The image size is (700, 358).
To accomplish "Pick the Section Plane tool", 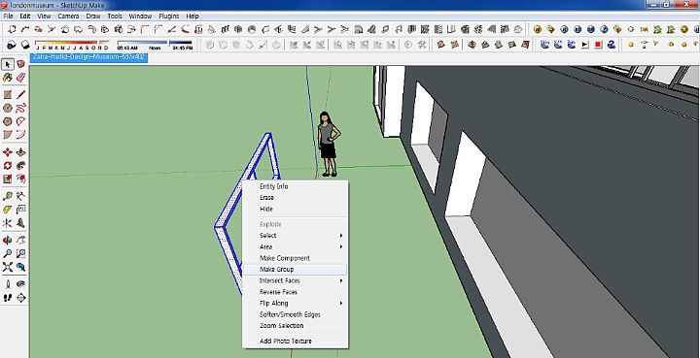I will tap(21, 298).
